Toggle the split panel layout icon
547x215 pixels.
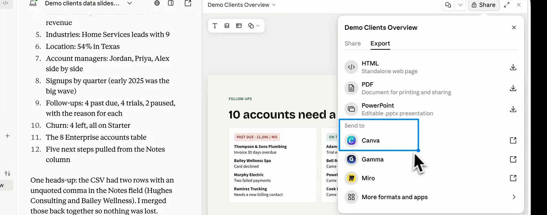(x=171, y=3)
